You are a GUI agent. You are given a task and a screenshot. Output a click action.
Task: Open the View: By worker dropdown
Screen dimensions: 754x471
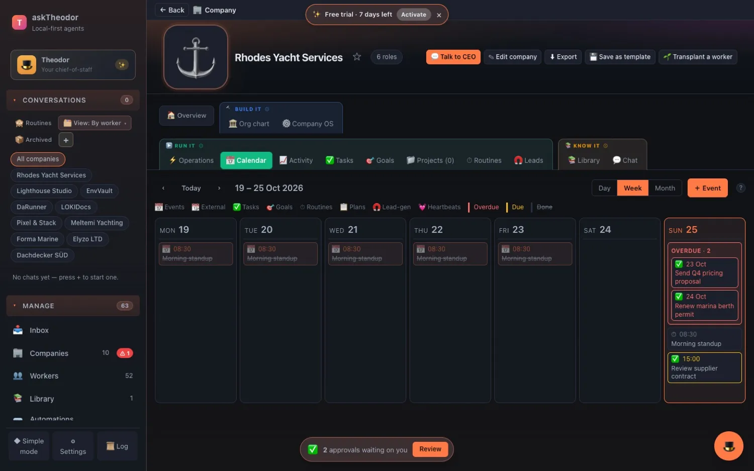(95, 123)
